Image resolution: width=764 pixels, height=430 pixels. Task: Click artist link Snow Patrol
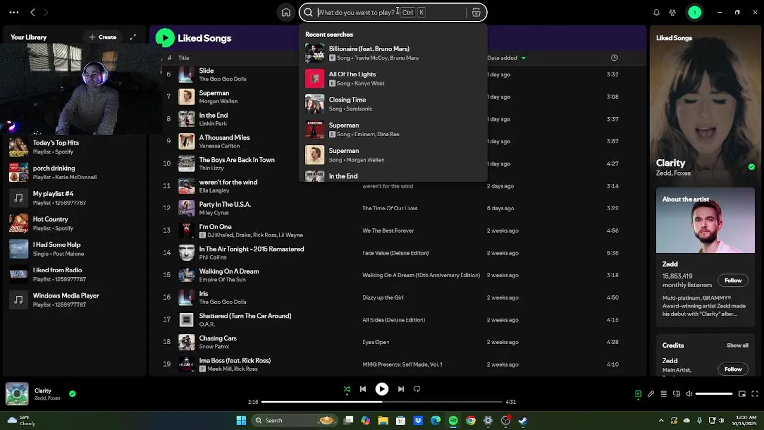pyautogui.click(x=214, y=347)
